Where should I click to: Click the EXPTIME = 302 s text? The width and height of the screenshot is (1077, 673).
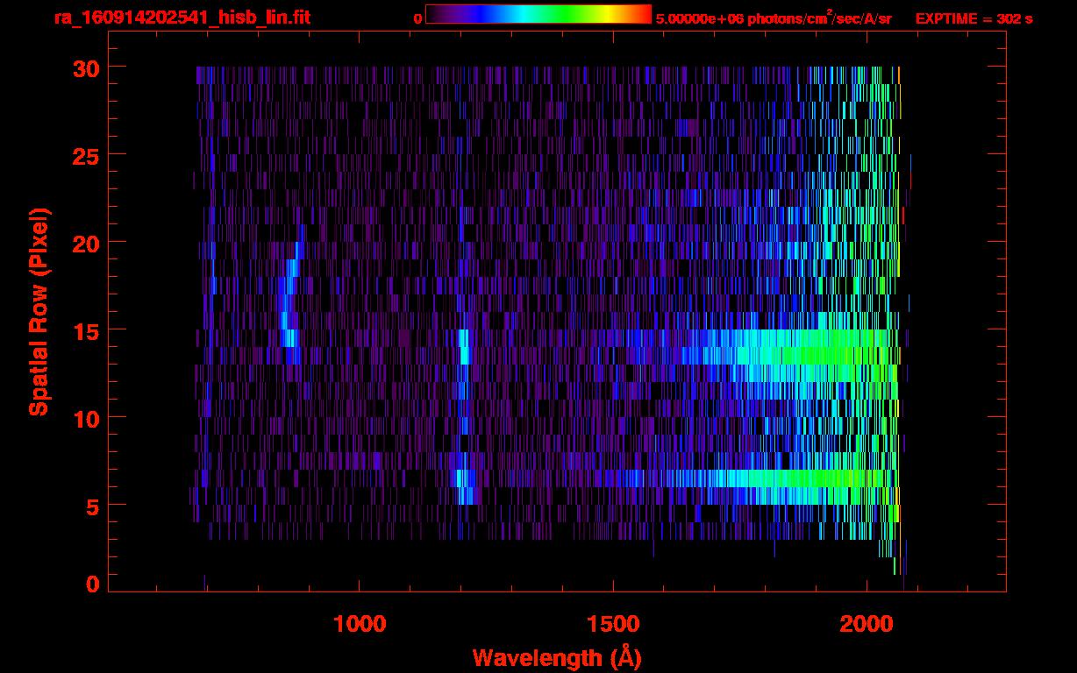tap(974, 18)
